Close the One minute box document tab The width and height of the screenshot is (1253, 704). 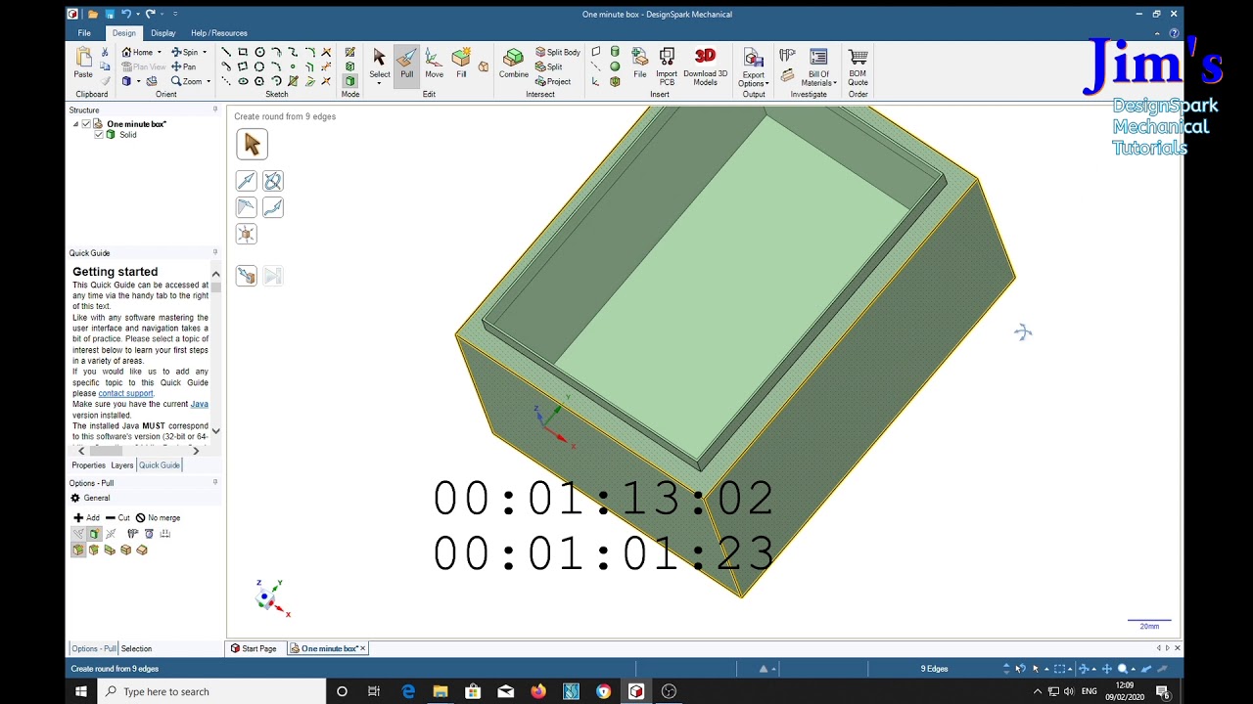[x=362, y=648]
